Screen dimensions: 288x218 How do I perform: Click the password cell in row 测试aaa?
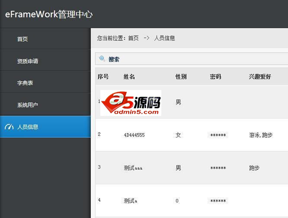[x=218, y=168]
